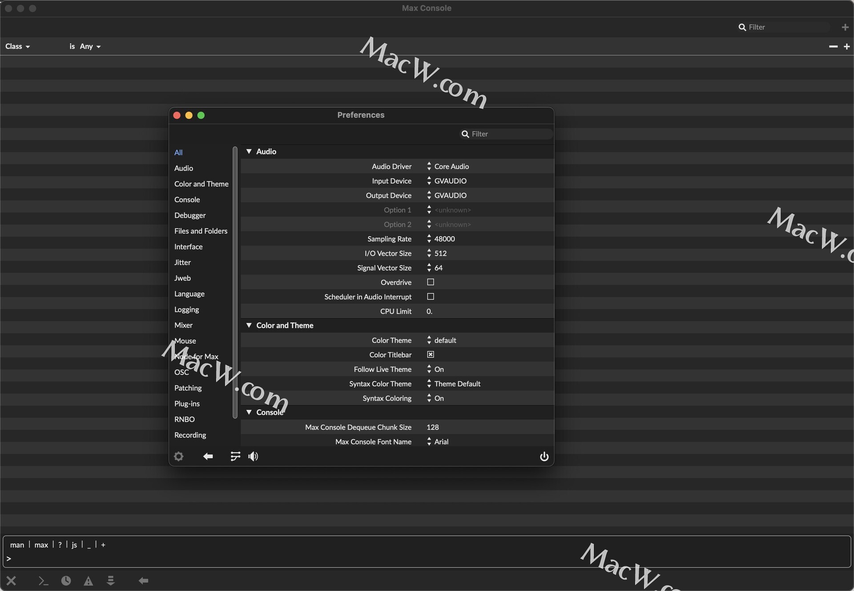Open the Output Device dropdown
The image size is (854, 591).
tap(447, 195)
